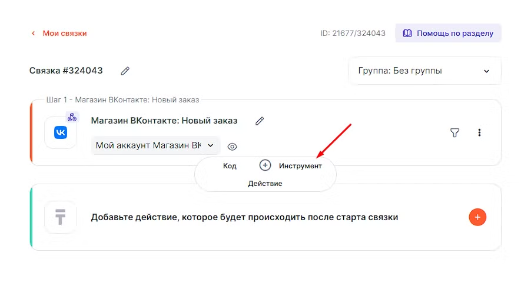Click the purple webhook badge on VK icon

click(x=72, y=117)
